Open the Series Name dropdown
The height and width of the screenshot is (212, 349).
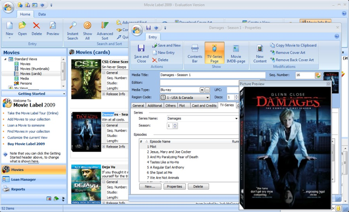click(236, 119)
